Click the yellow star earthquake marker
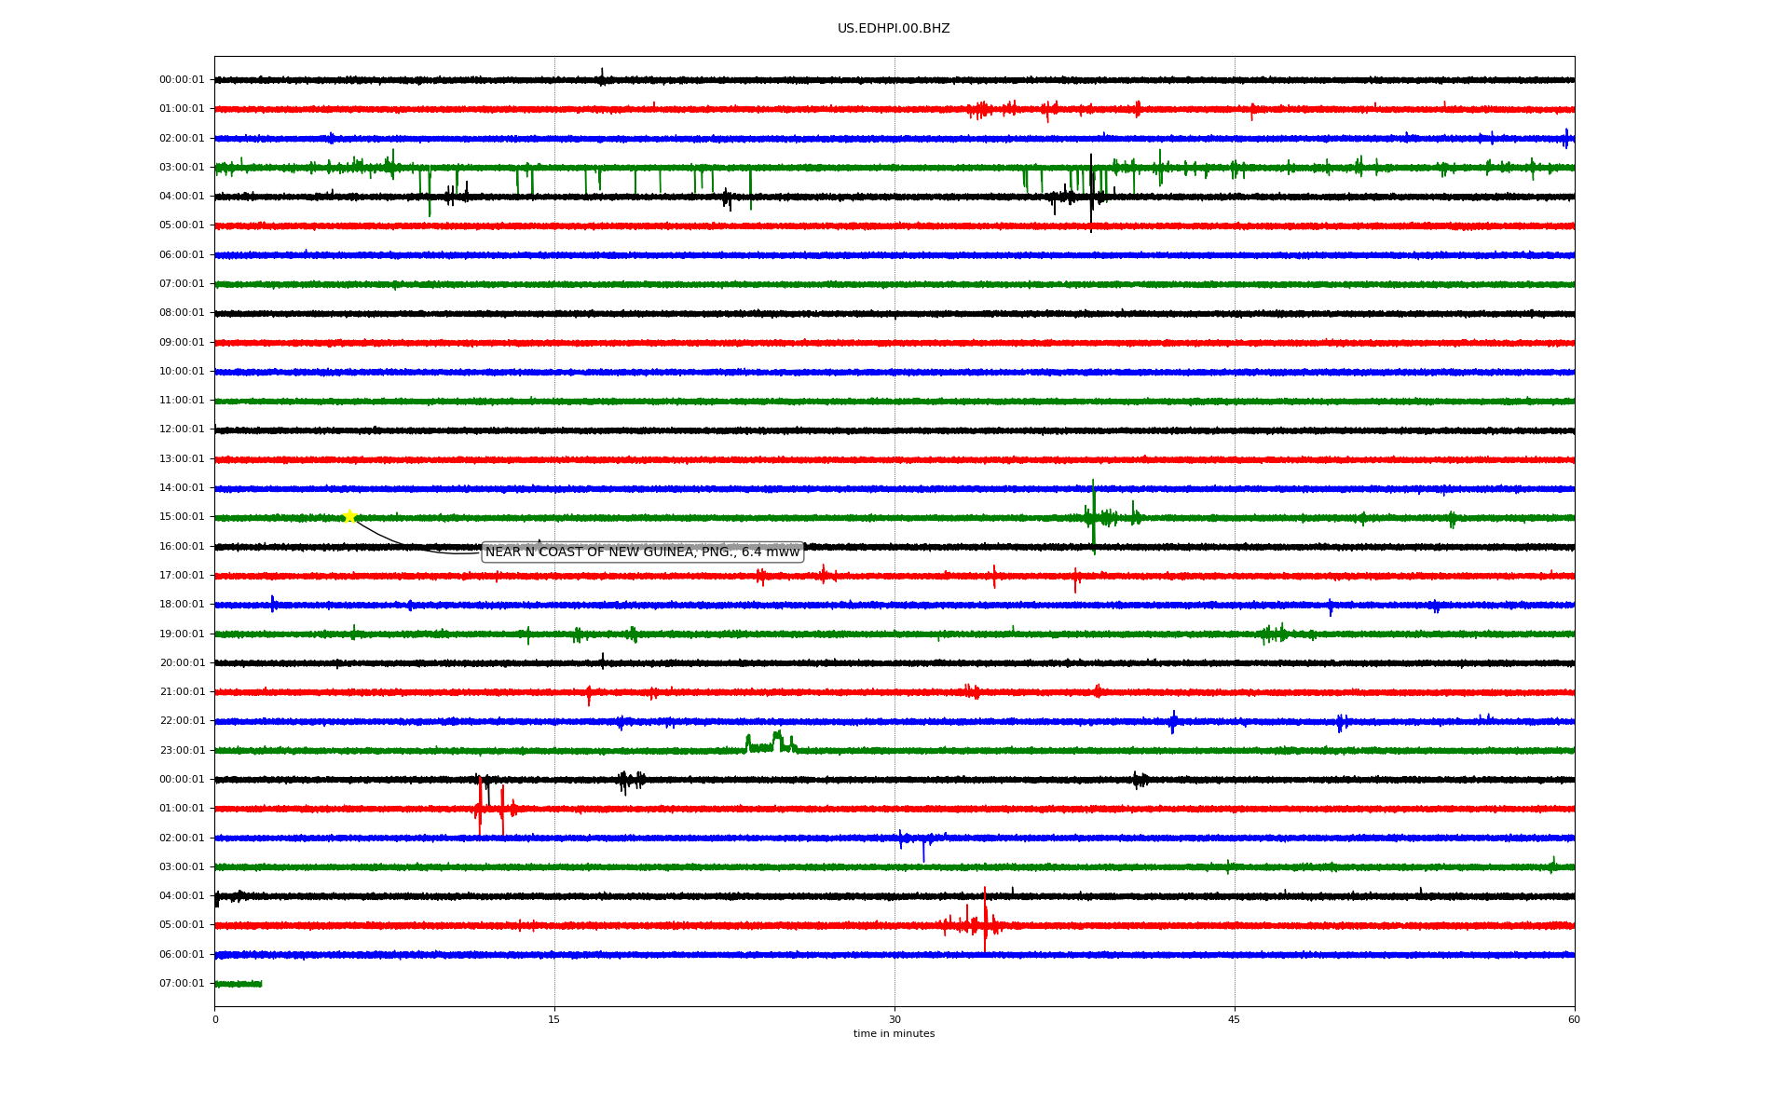Screen dimensions: 1789x1118 pos(349,516)
